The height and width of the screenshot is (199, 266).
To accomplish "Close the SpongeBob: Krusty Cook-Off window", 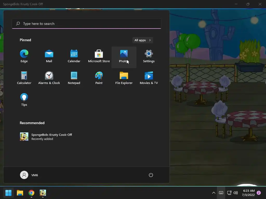I will pos(260,4).
